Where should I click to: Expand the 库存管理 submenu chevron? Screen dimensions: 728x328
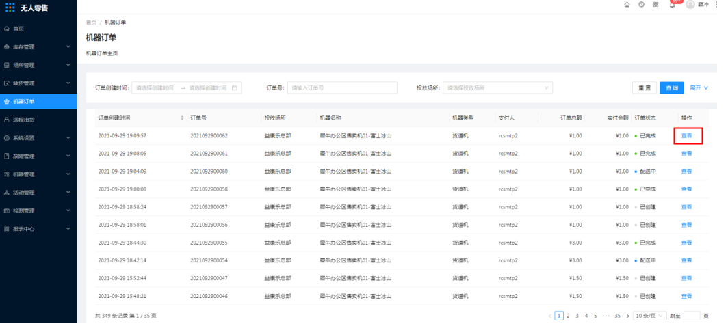click(68, 47)
